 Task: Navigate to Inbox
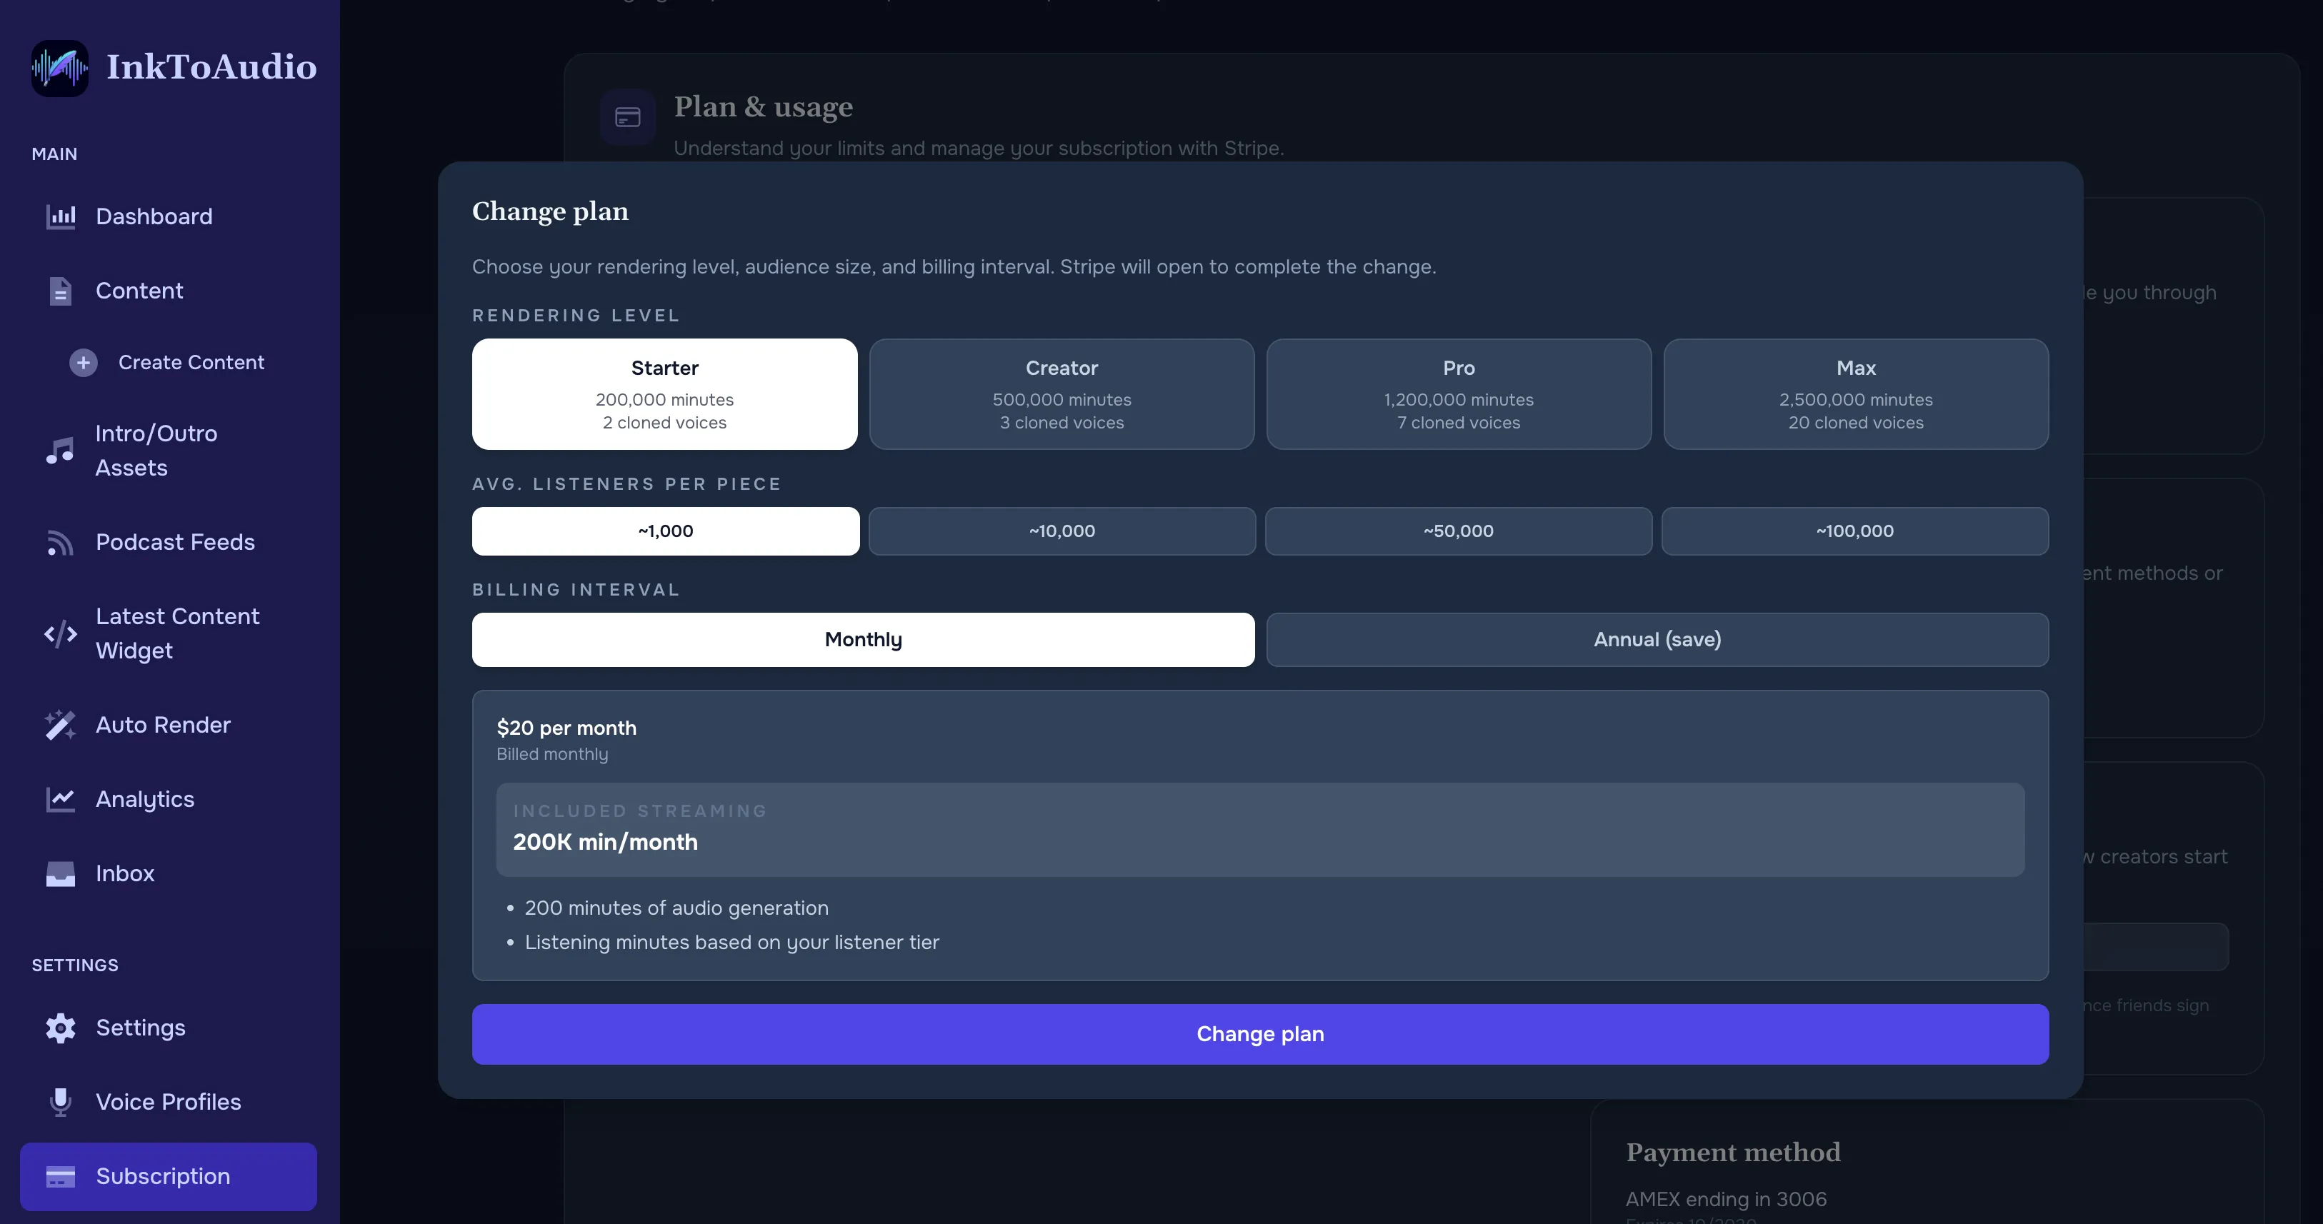(x=168, y=873)
